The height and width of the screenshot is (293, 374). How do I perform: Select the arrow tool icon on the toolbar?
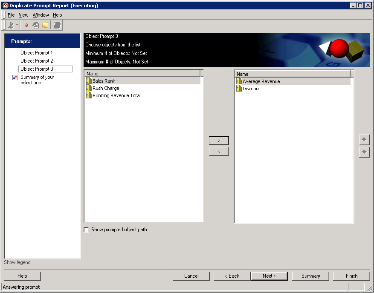coord(11,25)
